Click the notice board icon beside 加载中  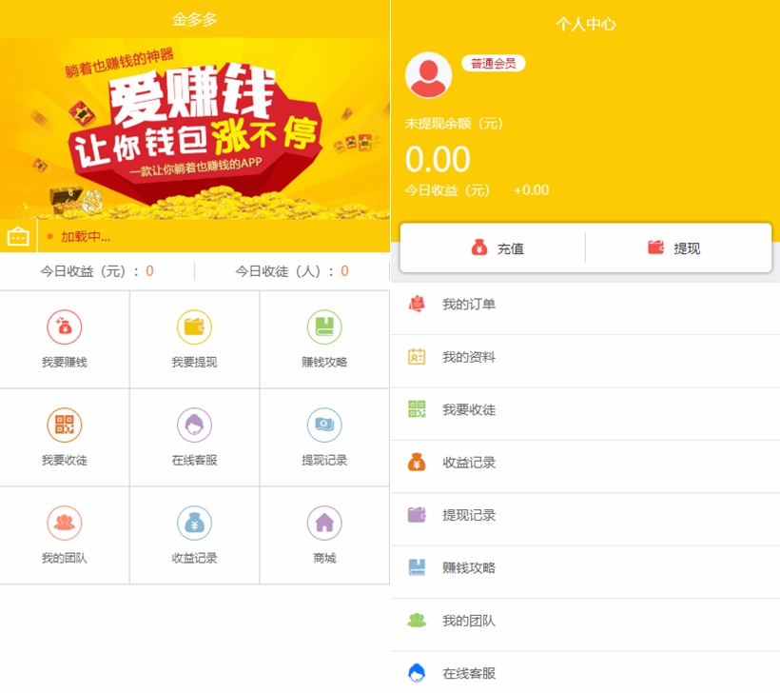click(18, 236)
